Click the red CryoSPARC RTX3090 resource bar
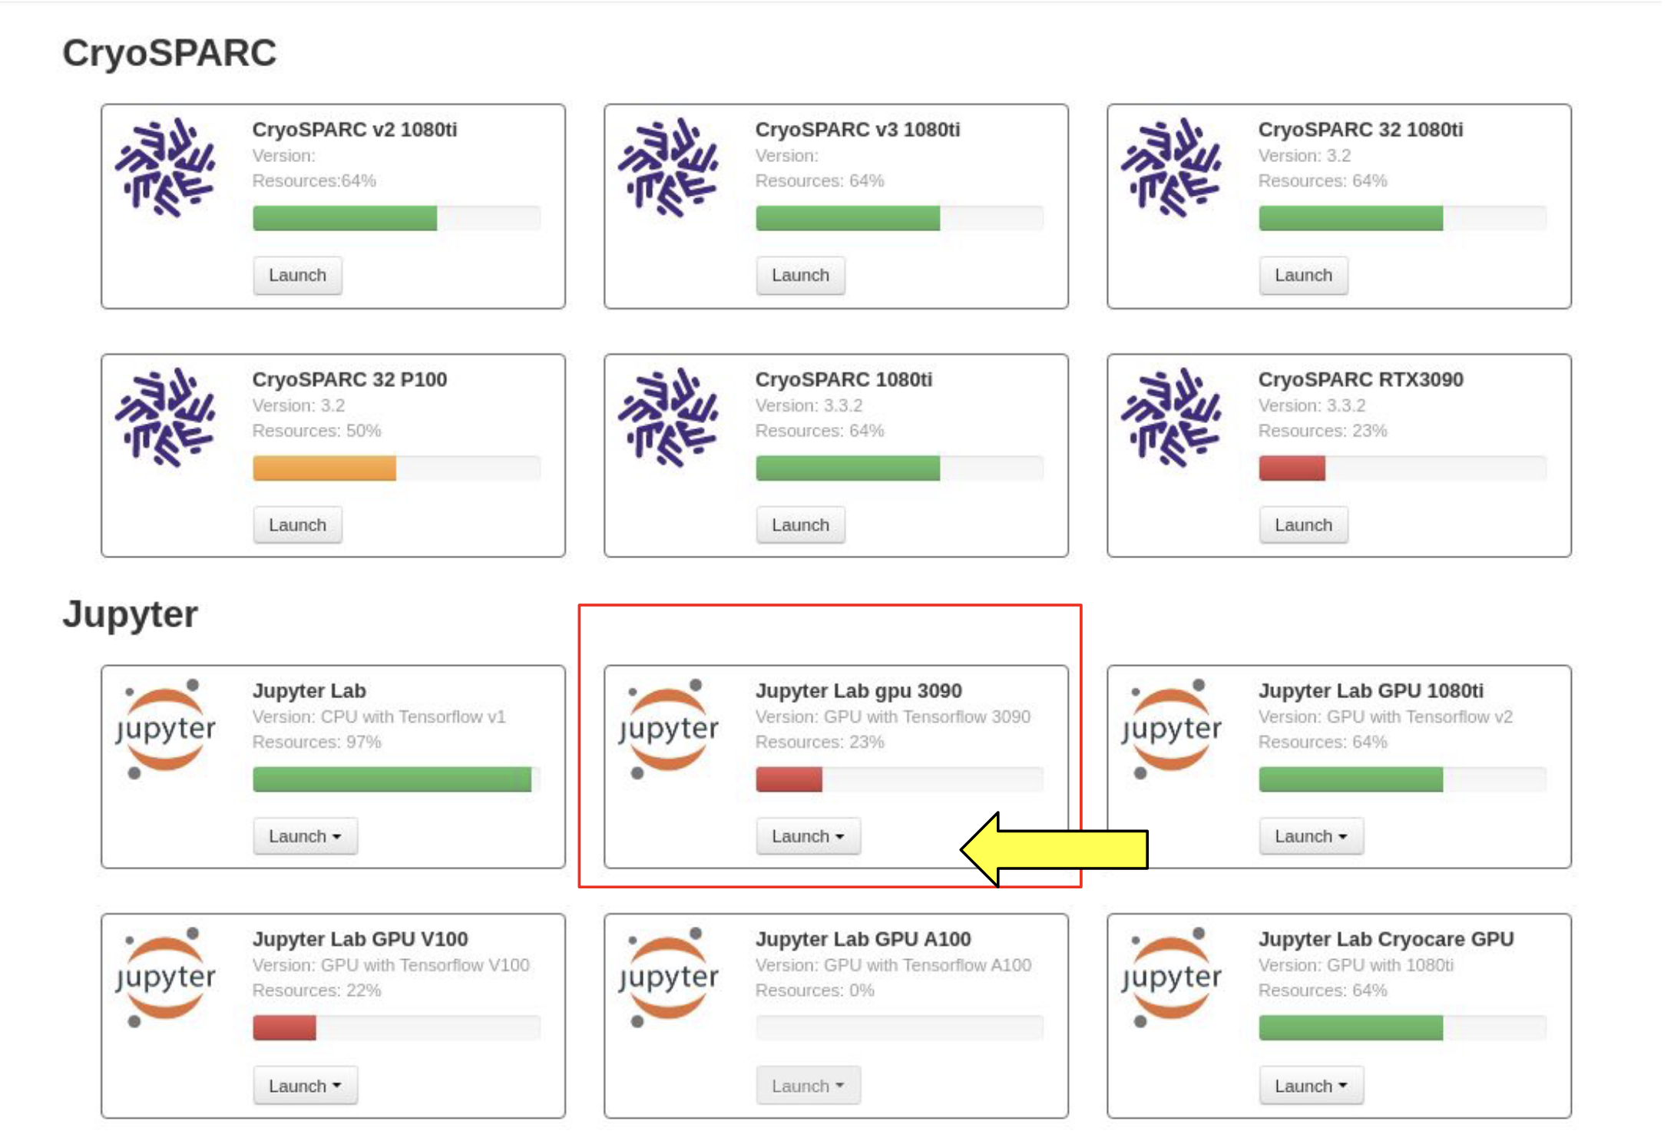1674x1141 pixels. tap(1403, 468)
